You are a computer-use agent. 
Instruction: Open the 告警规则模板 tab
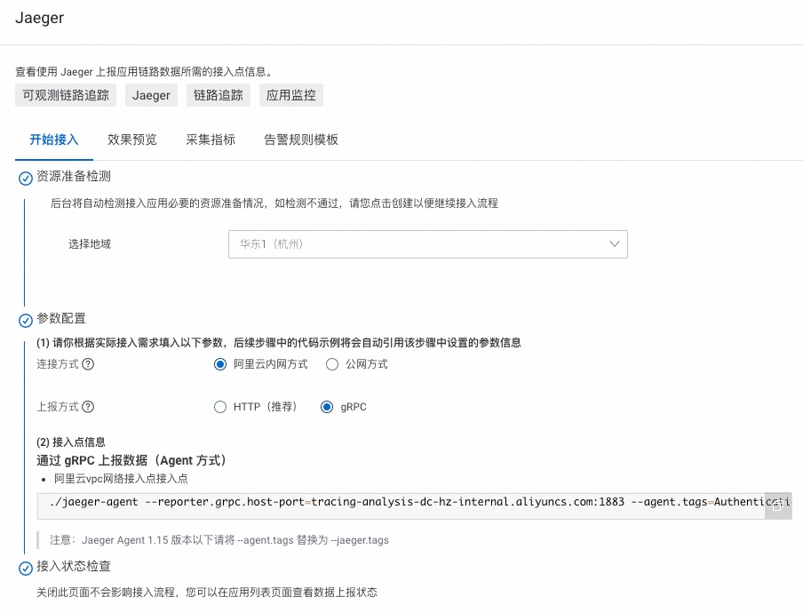pos(301,139)
